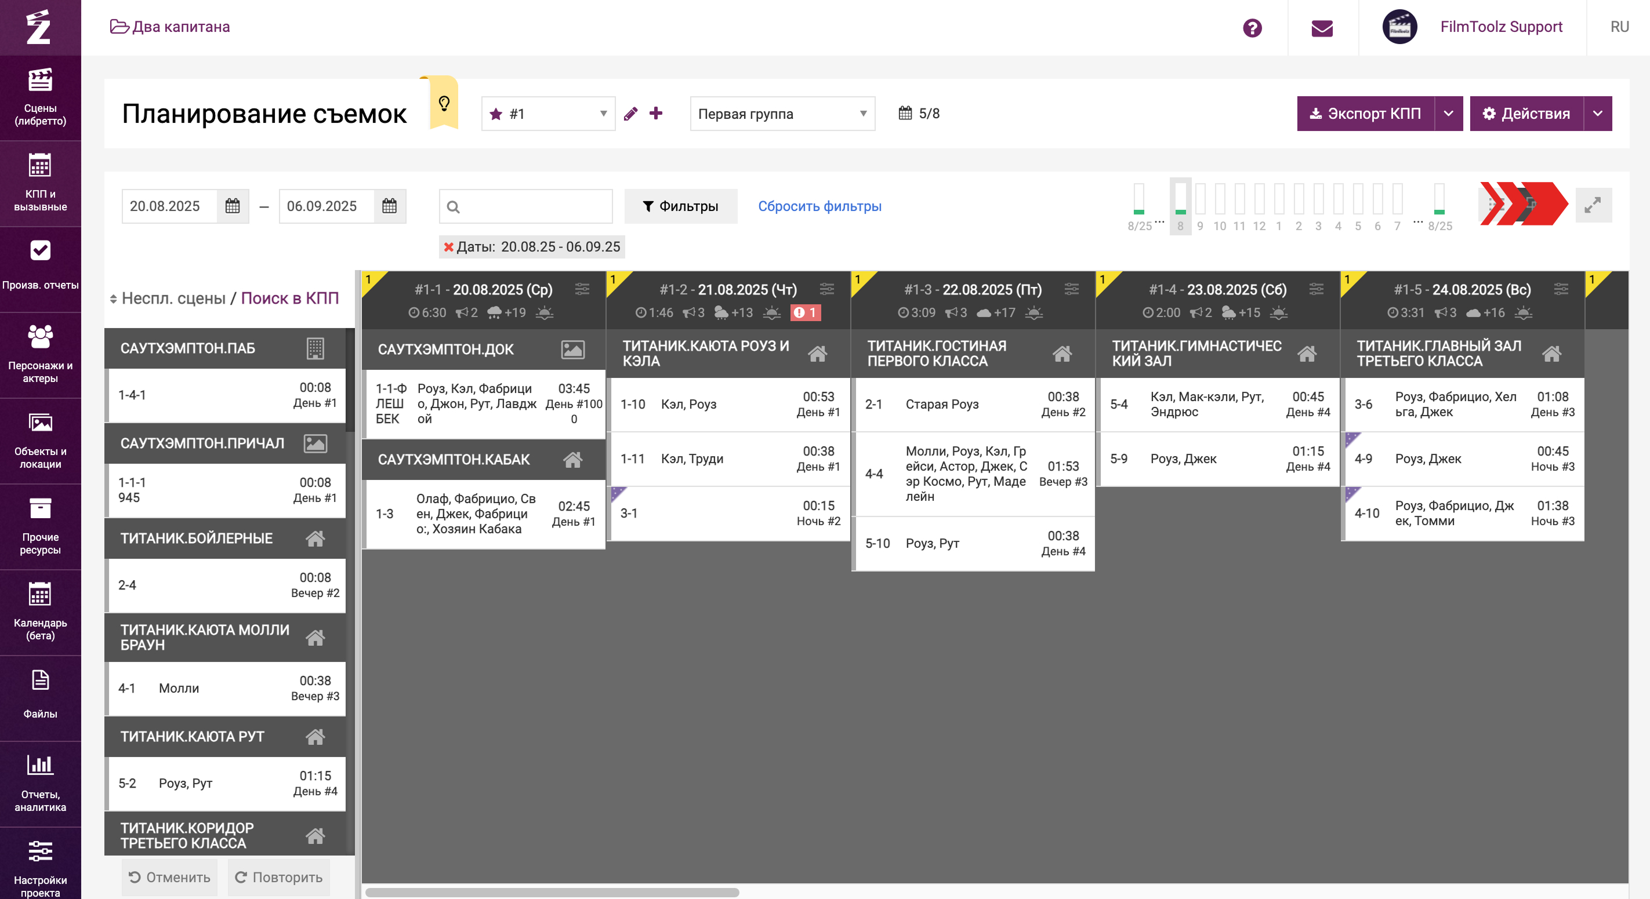Image resolution: width=1650 pixels, height=899 pixels.
Task: Click the 5/8 calendar days indicator
Action: [919, 114]
